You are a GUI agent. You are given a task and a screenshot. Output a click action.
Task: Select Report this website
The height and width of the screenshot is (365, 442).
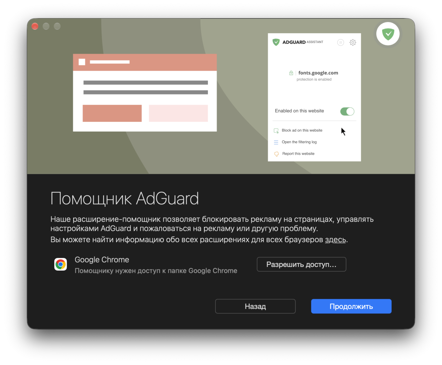click(298, 154)
